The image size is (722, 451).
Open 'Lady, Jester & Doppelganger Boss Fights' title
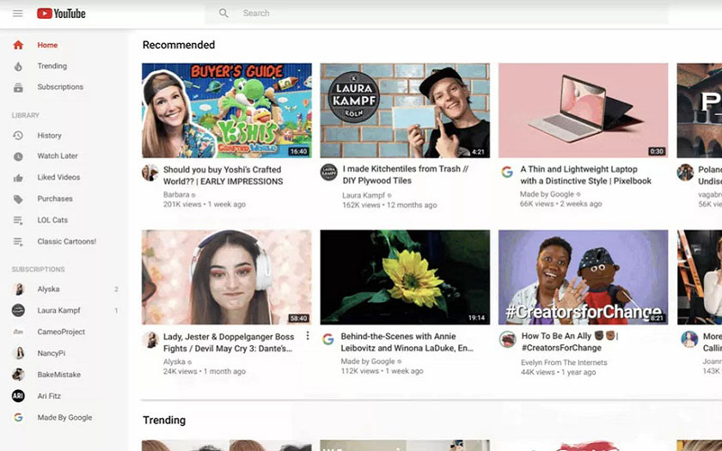229,343
